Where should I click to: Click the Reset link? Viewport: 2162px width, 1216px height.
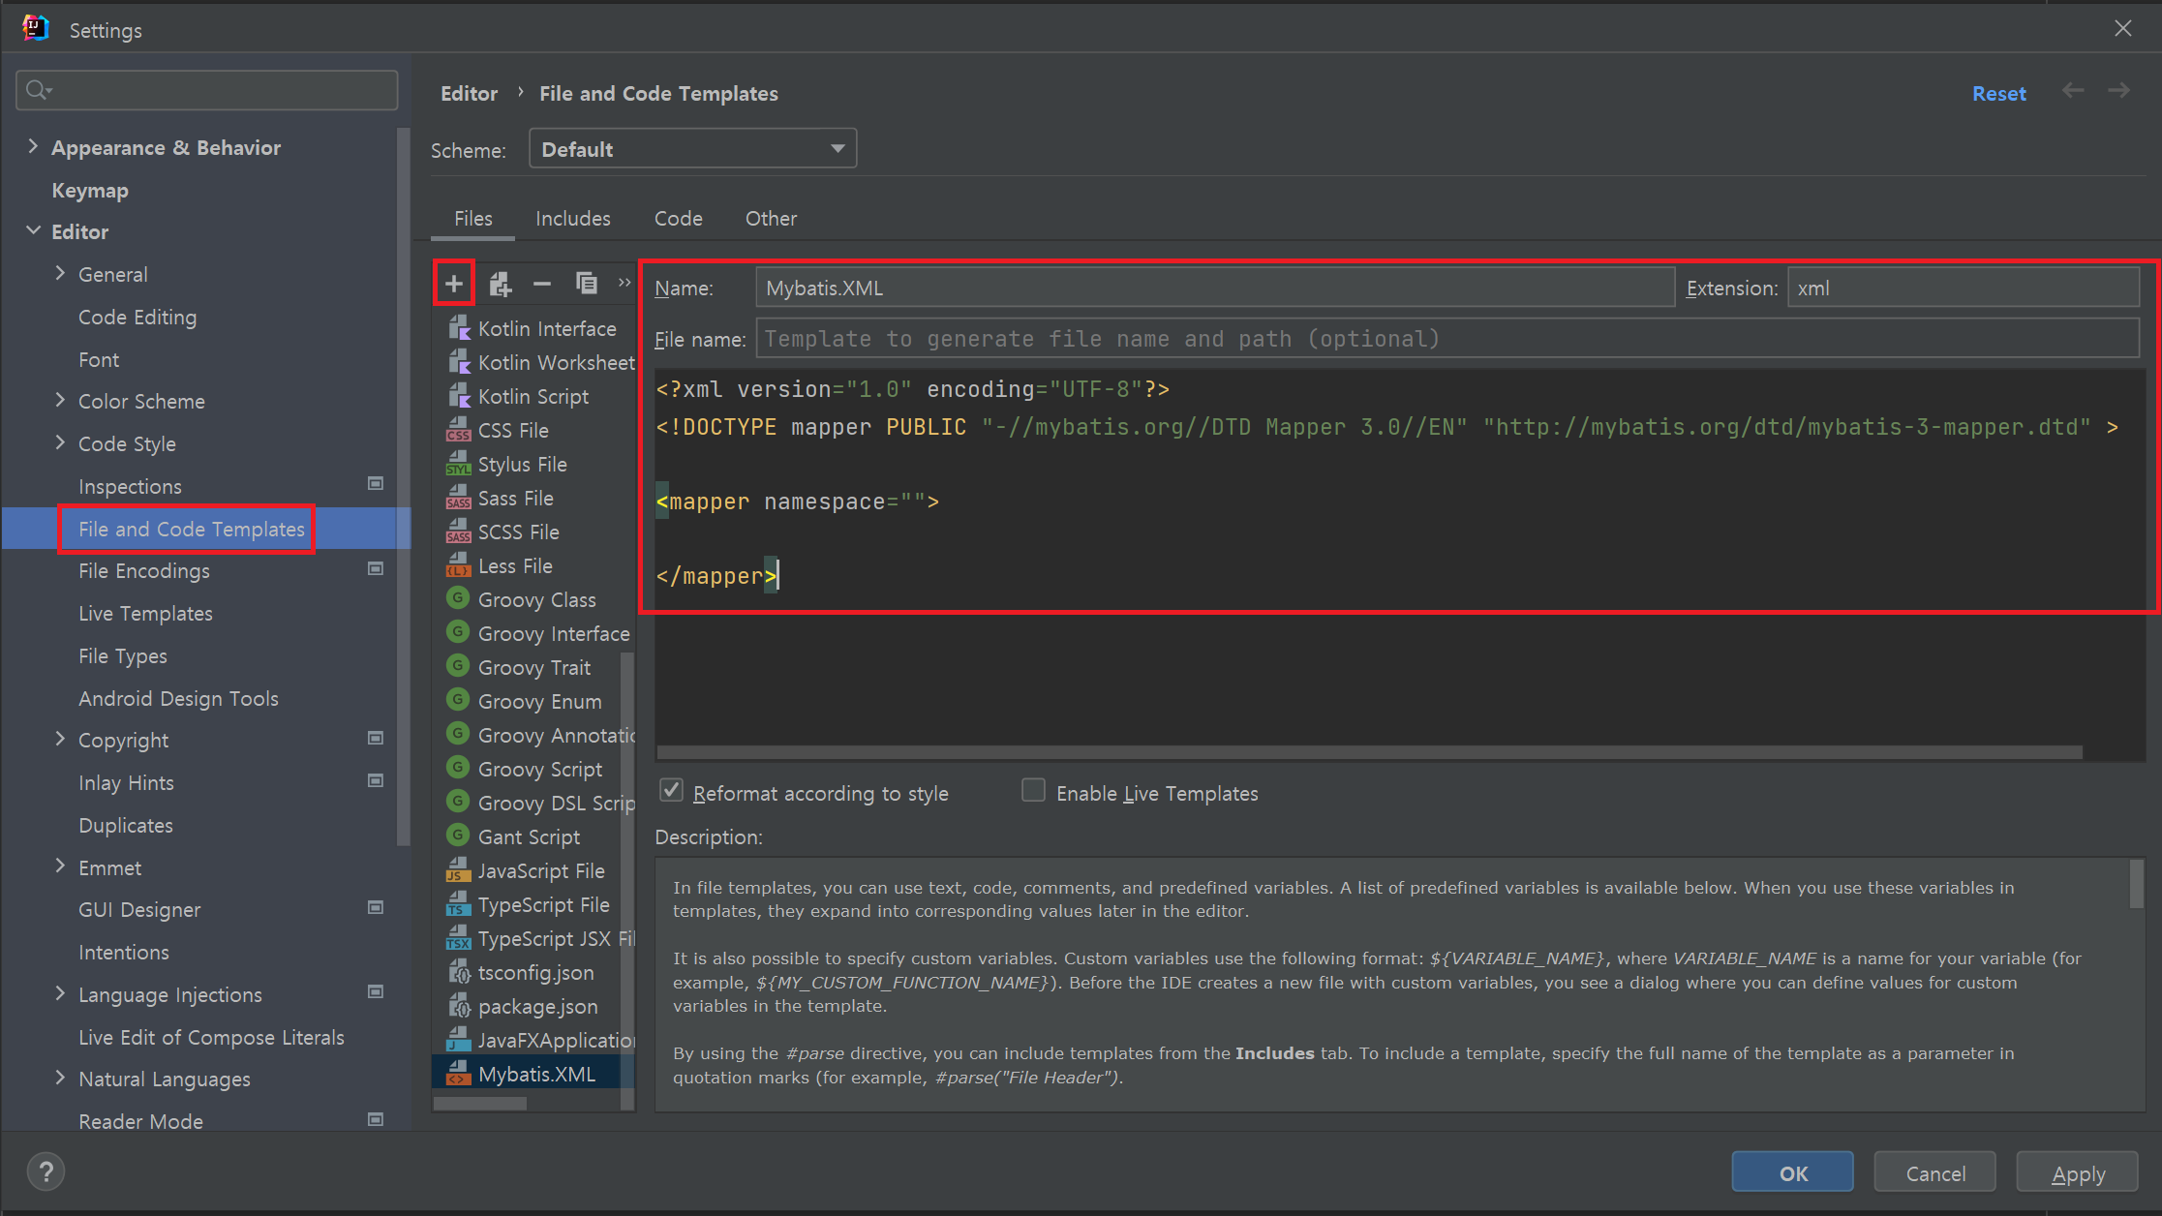pos(1998,94)
